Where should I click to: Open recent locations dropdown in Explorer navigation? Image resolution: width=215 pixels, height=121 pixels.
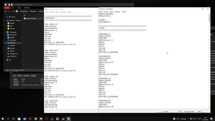12,11
